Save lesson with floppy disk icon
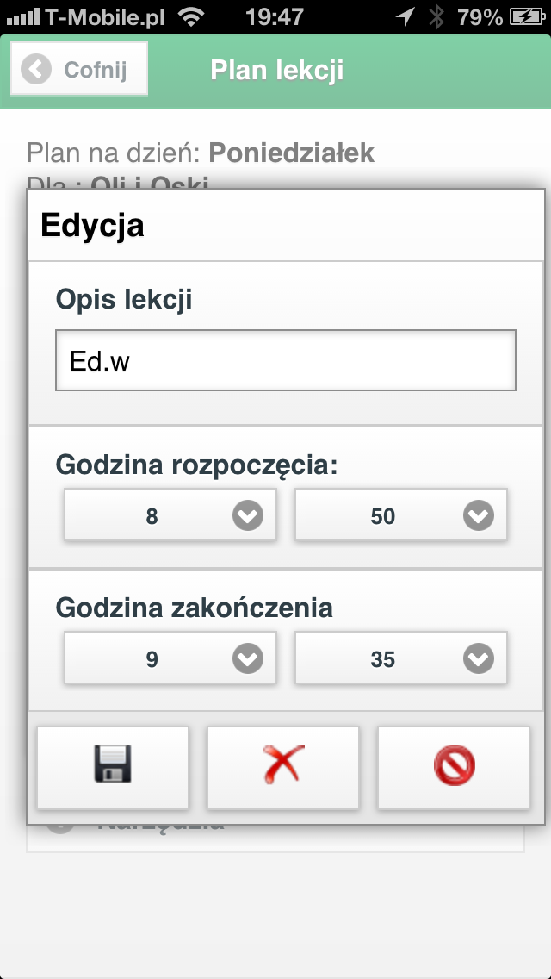 (112, 767)
